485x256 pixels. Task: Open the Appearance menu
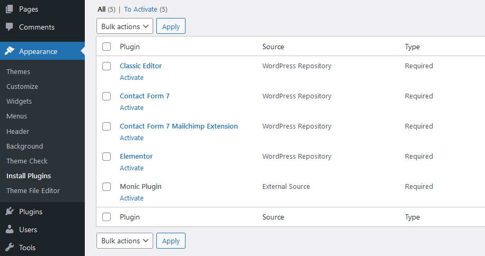42,51
